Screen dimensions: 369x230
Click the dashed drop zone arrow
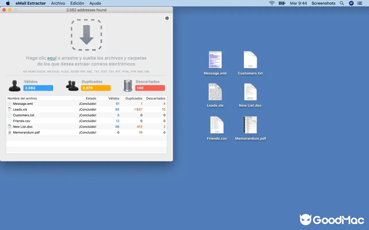tap(86, 34)
